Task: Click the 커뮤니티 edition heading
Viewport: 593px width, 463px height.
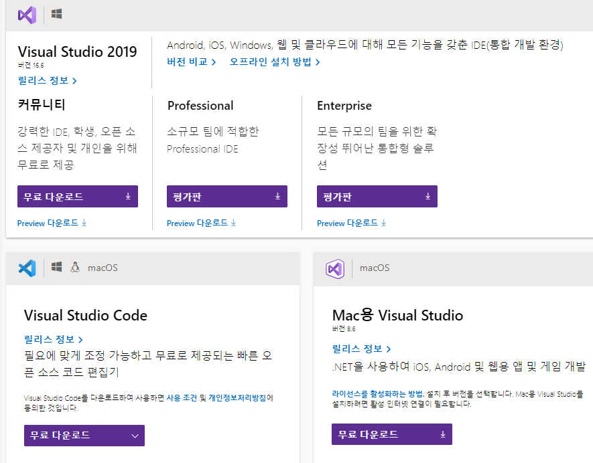Action: 42,104
